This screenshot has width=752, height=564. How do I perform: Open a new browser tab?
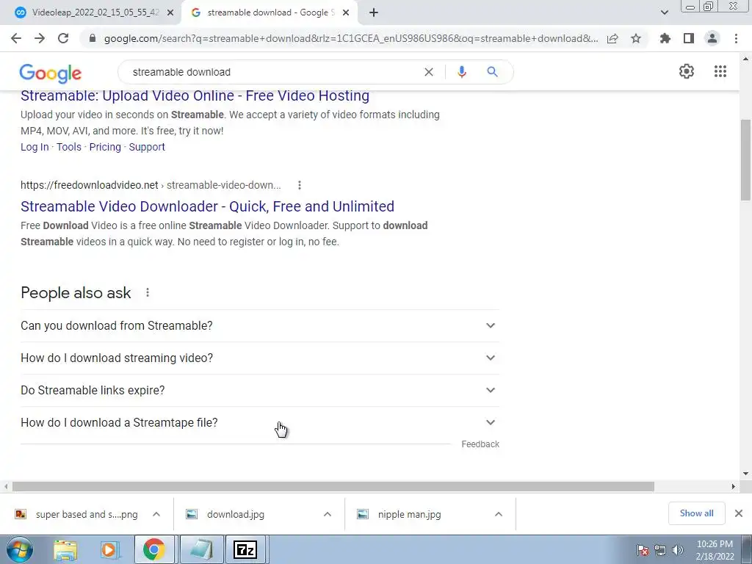[374, 12]
